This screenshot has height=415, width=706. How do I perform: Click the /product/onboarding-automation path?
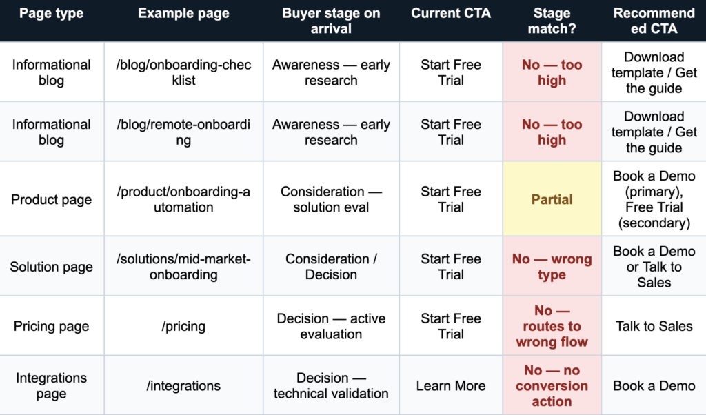[x=183, y=199]
